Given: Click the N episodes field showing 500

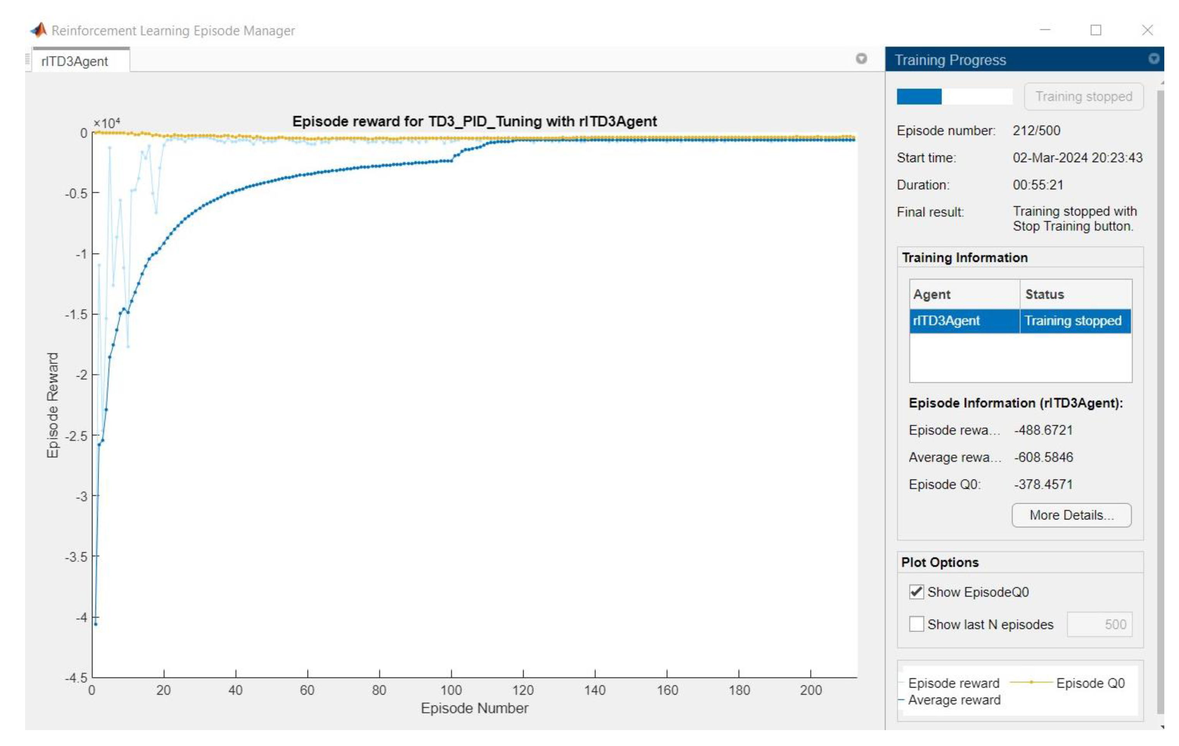Looking at the screenshot, I should pyautogui.click(x=1099, y=624).
